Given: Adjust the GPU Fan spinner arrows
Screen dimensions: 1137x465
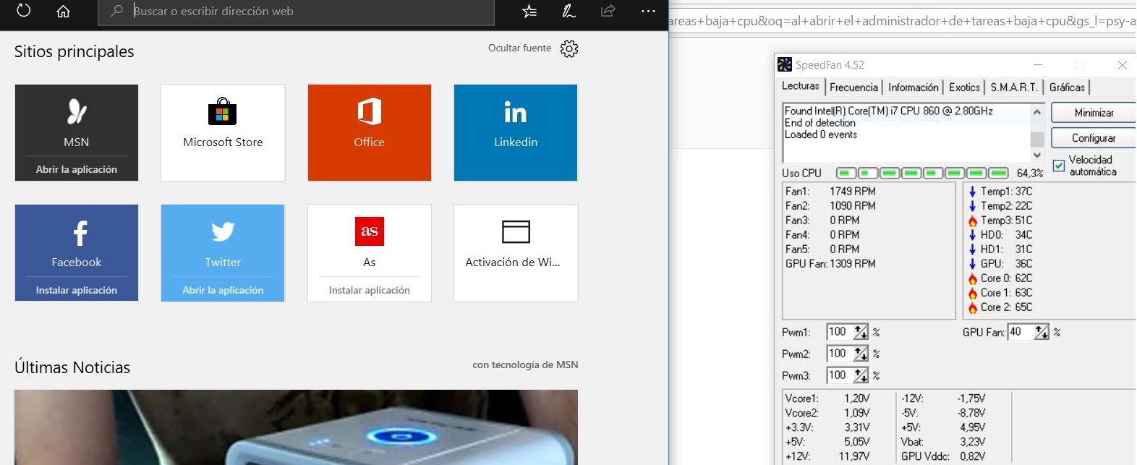Looking at the screenshot, I should pos(1042,332).
